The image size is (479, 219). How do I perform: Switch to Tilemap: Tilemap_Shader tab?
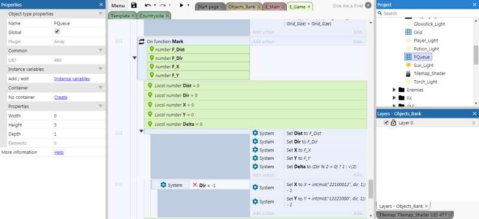(415, 215)
